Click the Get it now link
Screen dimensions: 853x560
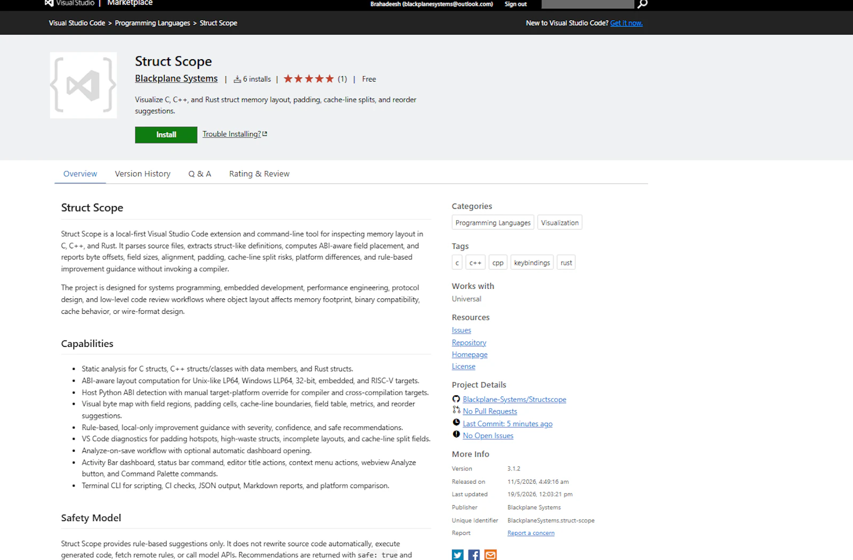(x=626, y=23)
